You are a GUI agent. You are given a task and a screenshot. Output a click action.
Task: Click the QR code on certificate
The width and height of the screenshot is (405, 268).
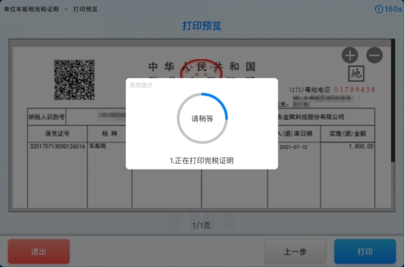point(74,80)
